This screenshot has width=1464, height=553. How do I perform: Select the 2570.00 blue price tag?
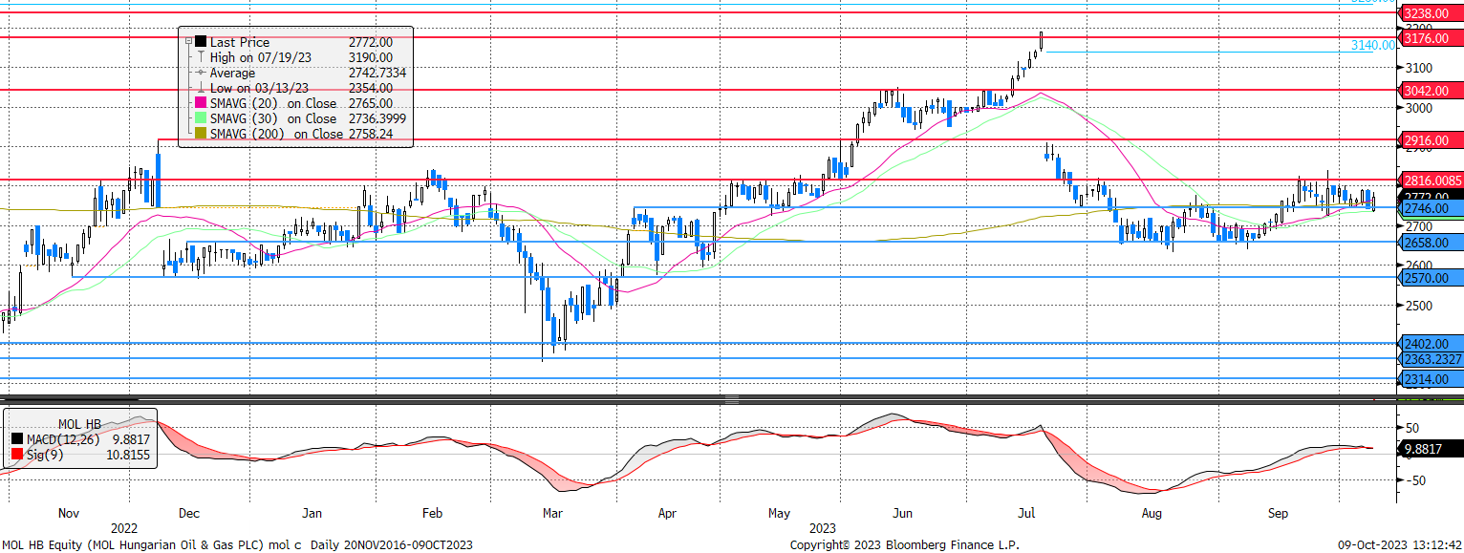pyautogui.click(x=1430, y=277)
